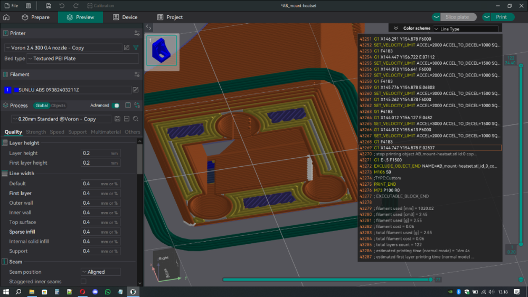Screen dimensions: 528x297
Task: Enable the Staggered inner seams checkbox
Action: pyautogui.click(x=83, y=282)
